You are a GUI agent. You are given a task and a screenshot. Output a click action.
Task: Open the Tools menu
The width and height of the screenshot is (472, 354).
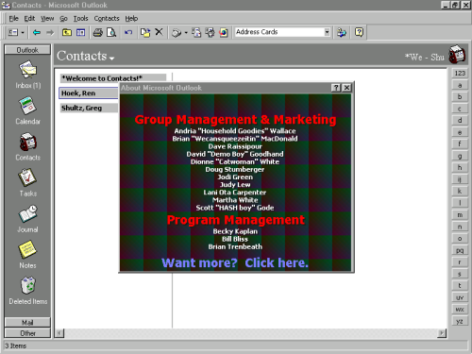[80, 19]
